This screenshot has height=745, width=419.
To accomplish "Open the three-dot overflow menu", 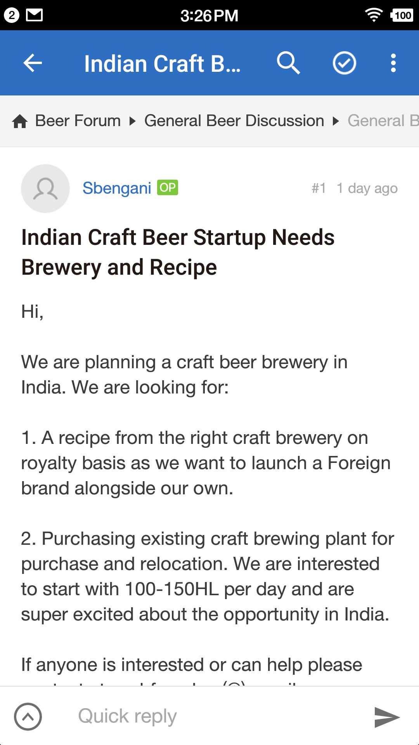I will coord(393,63).
